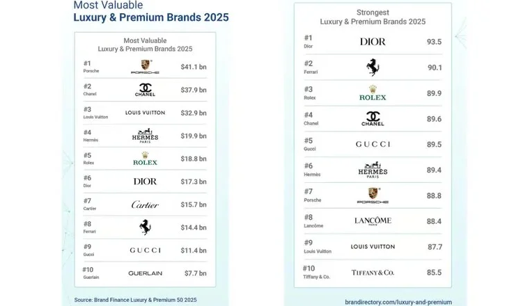Viewport: 530px width, 306px height.
Task: Select the Ferrari horse logo in Strongest list
Action: (x=373, y=67)
